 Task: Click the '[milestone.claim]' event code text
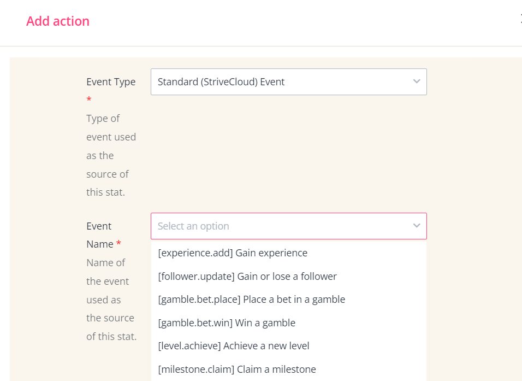[x=195, y=370]
